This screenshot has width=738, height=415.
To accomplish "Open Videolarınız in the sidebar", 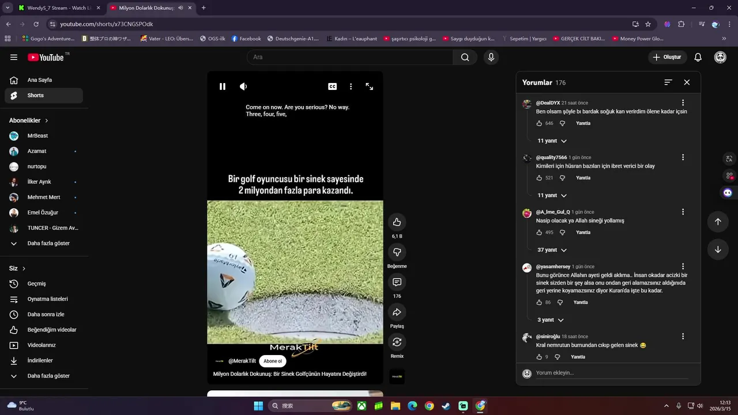I will click(x=44, y=345).
